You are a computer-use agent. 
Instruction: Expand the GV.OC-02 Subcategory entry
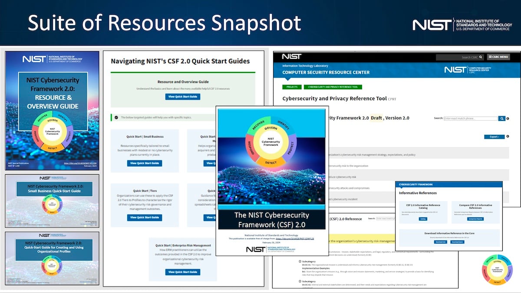click(x=300, y=281)
